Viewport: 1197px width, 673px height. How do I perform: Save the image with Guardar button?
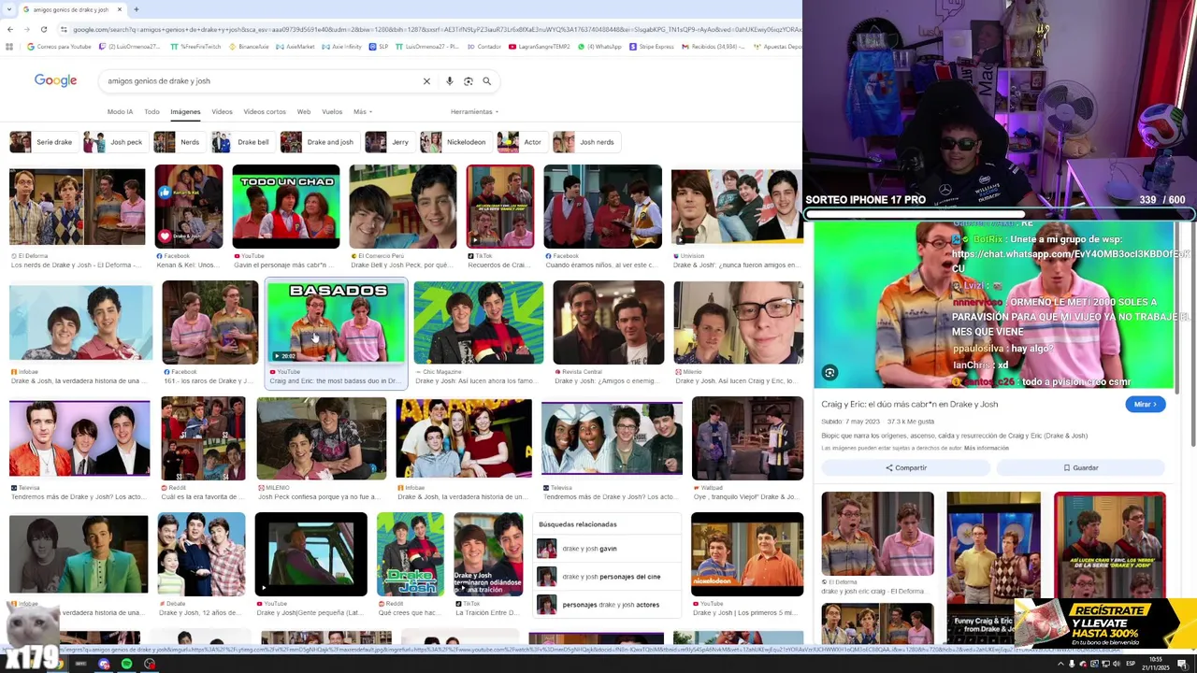pos(1080,467)
